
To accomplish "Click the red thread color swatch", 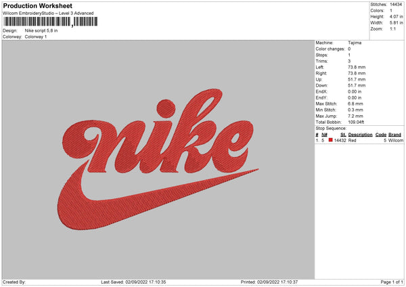I will [330, 140].
